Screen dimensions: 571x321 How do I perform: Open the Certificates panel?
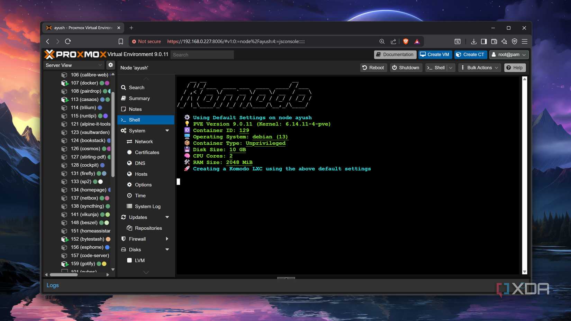tap(147, 152)
